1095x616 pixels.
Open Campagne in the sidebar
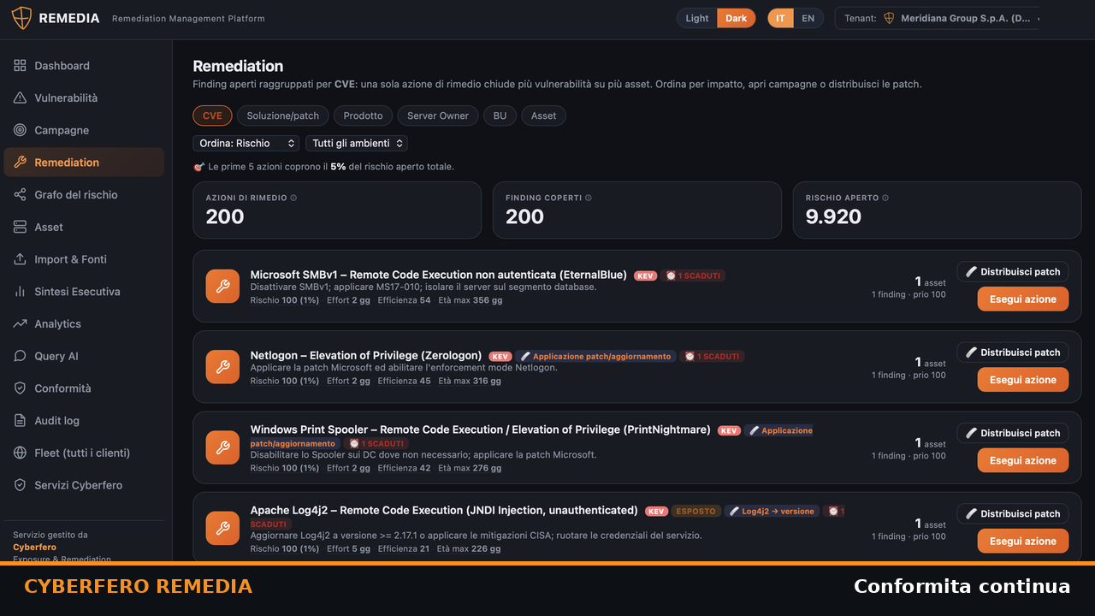coord(84,130)
